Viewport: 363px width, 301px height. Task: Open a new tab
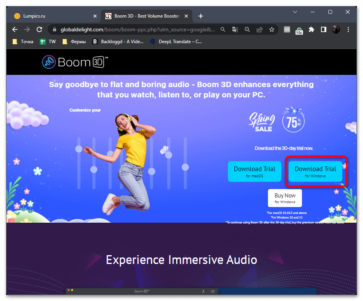(201, 16)
